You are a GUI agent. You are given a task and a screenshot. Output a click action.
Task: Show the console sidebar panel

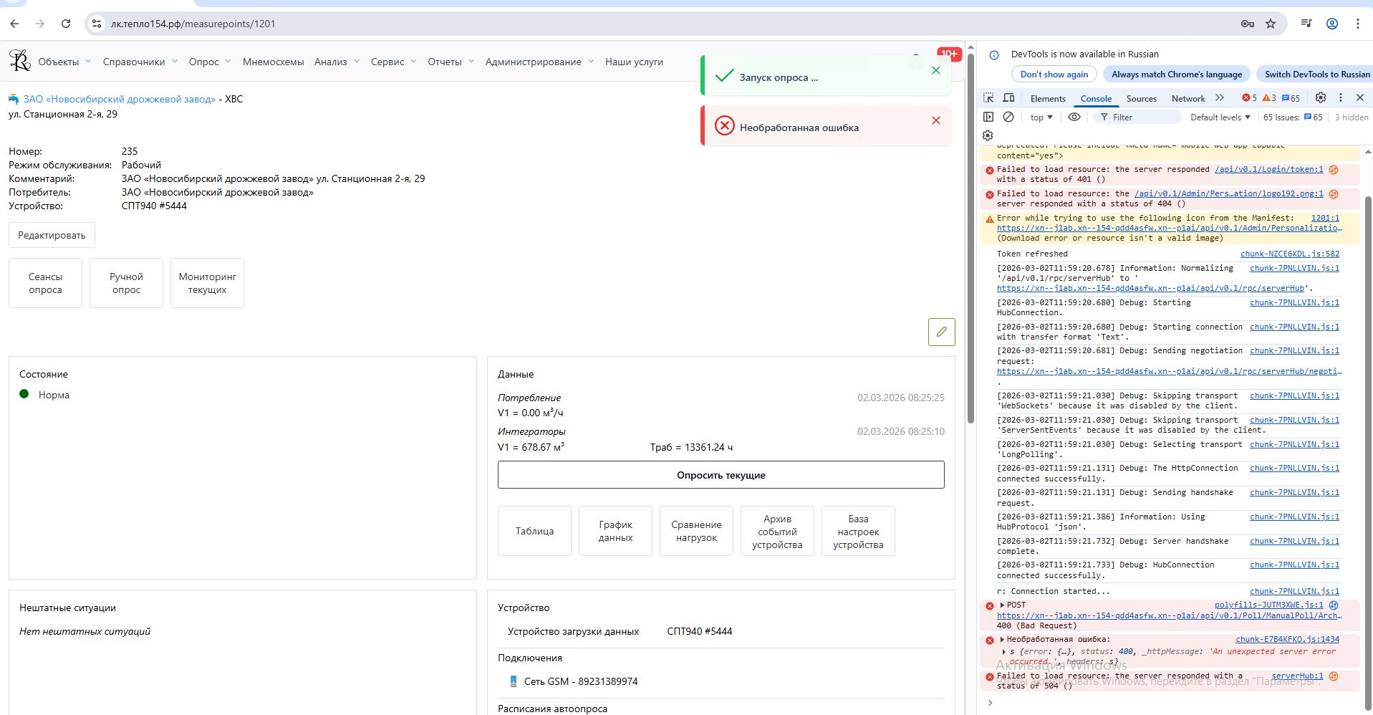(x=988, y=117)
